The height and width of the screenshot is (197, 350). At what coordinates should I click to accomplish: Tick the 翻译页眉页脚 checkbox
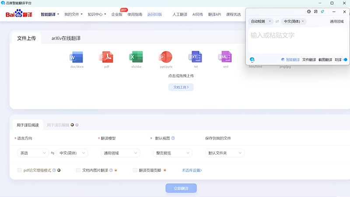tap(135, 170)
